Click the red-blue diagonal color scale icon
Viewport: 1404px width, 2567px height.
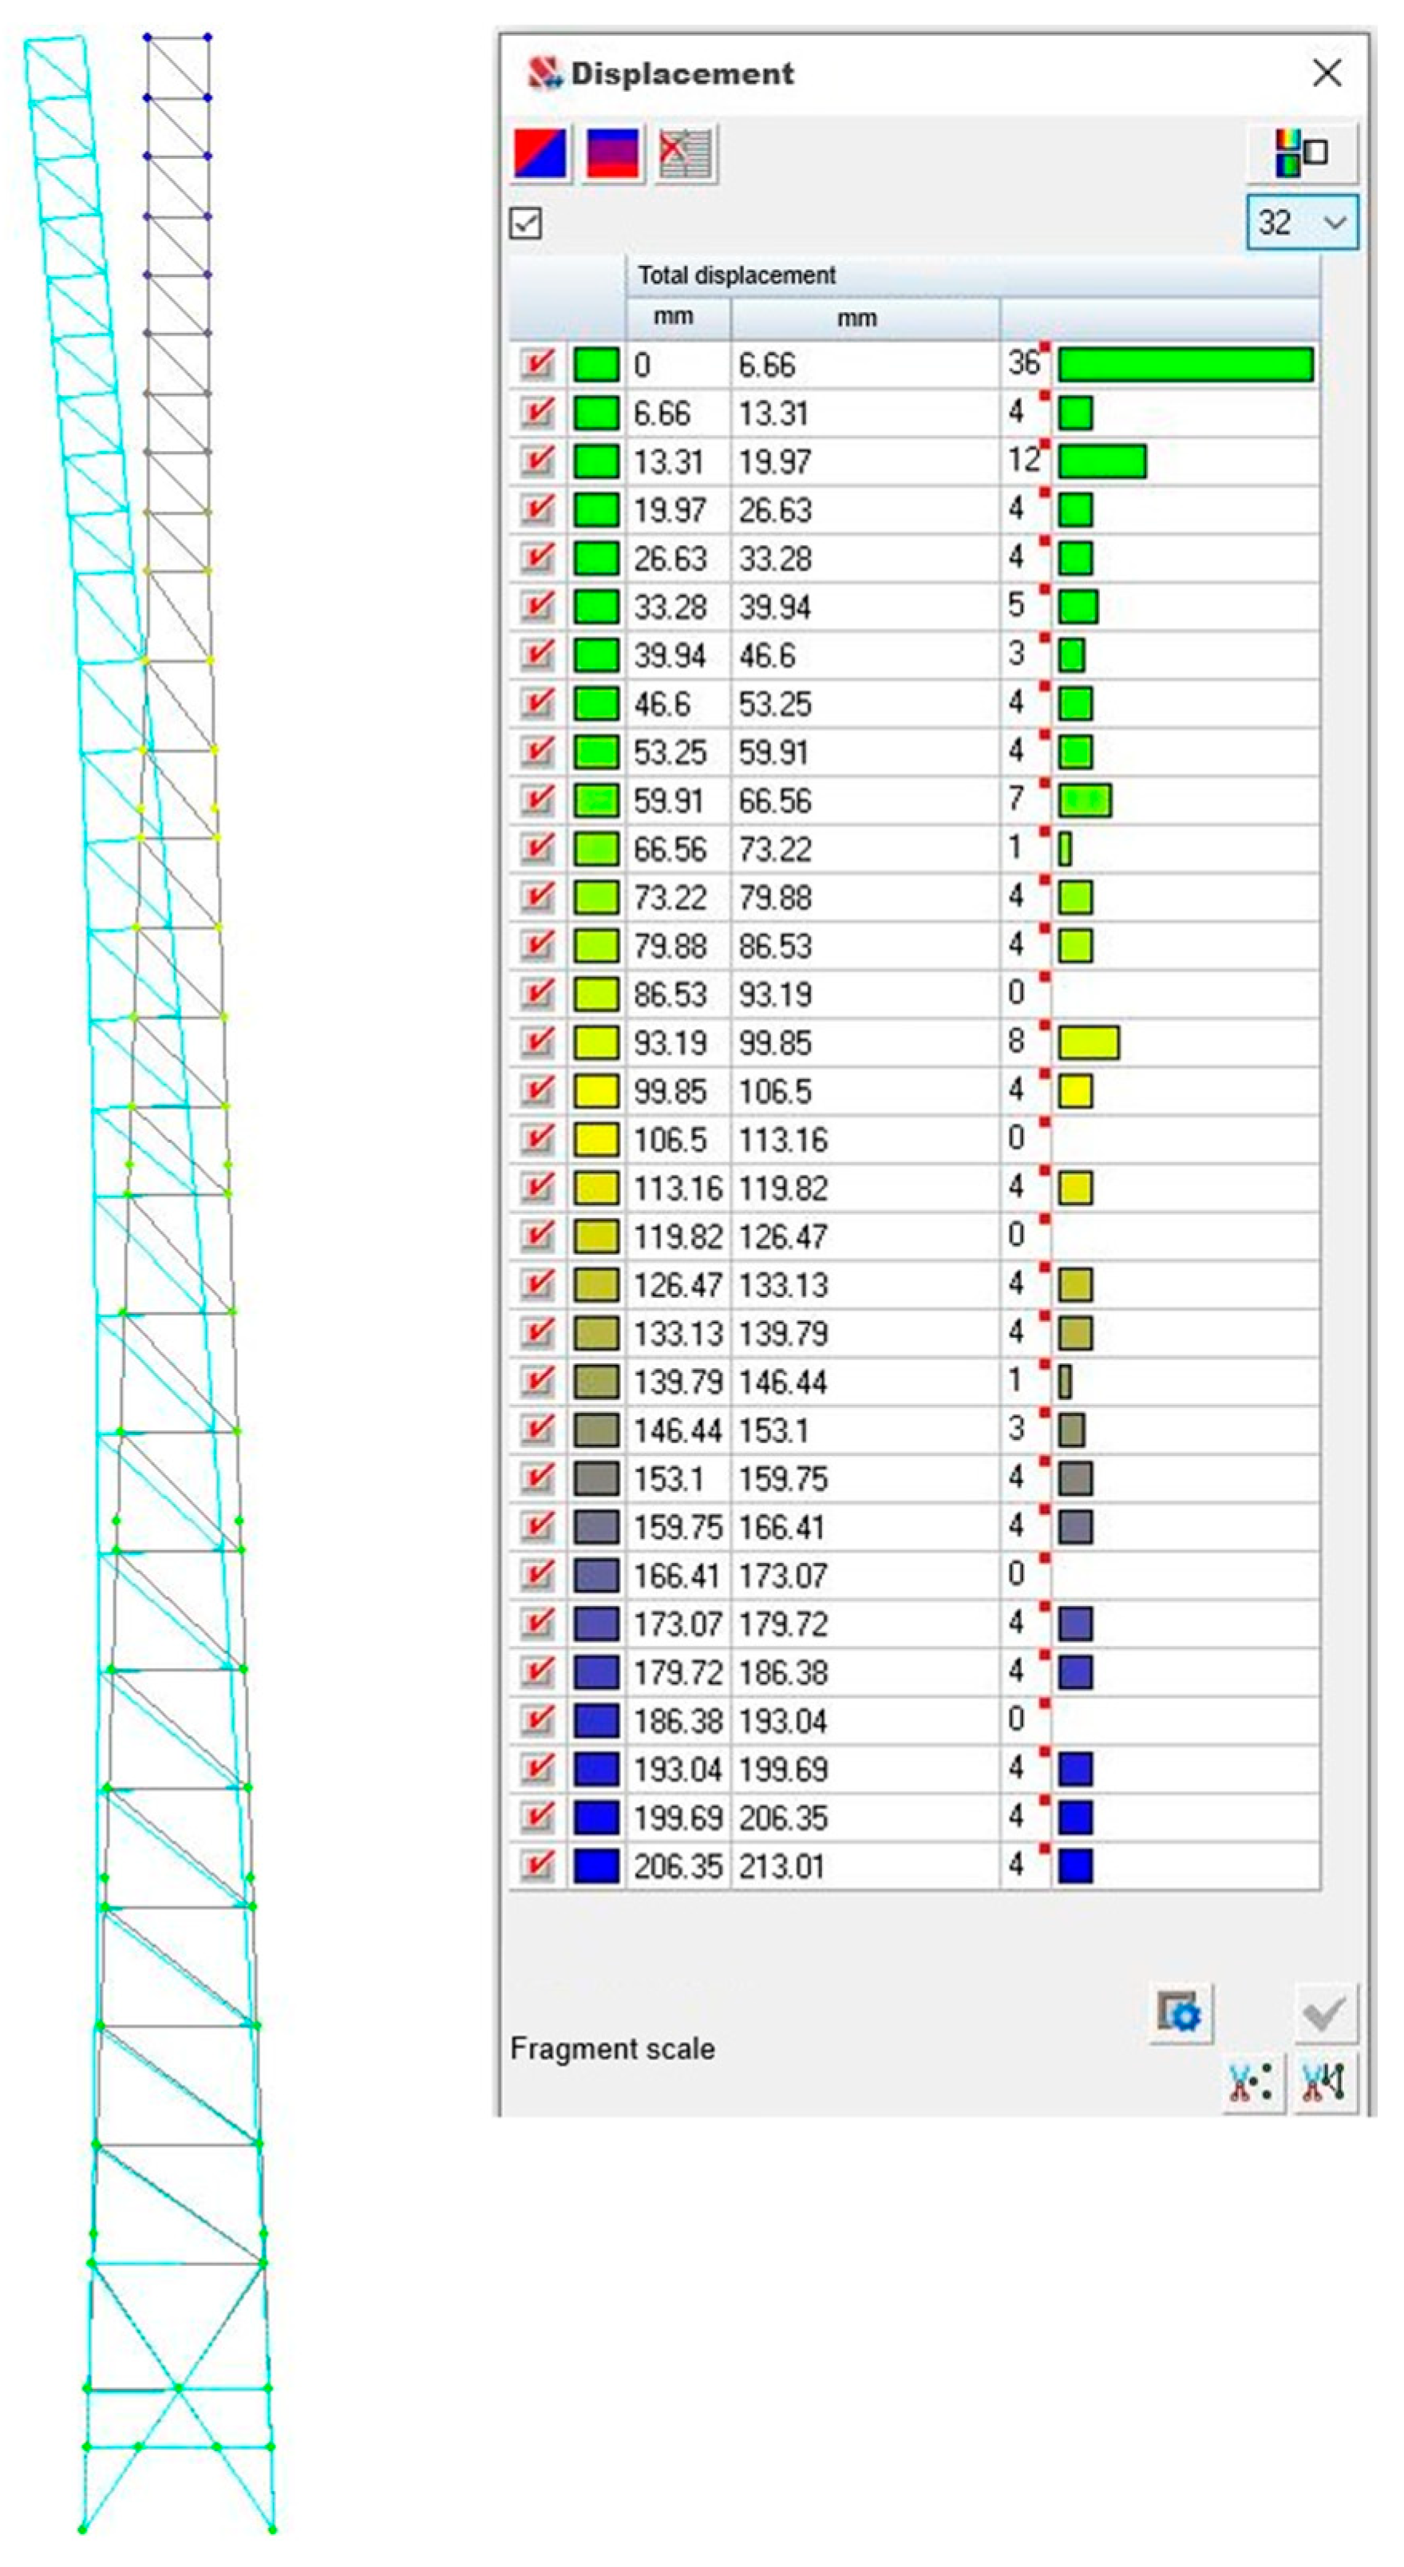540,153
